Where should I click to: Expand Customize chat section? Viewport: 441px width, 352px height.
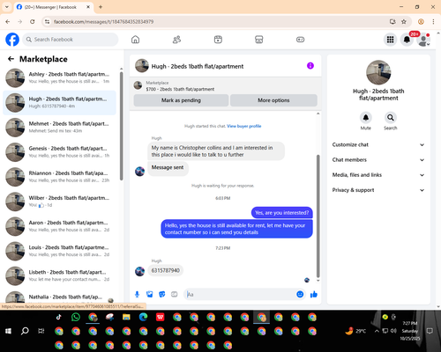(x=378, y=144)
